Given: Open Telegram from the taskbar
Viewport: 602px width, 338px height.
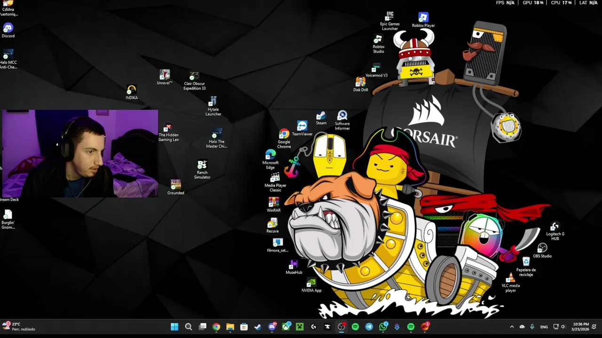Looking at the screenshot, I should (x=369, y=327).
